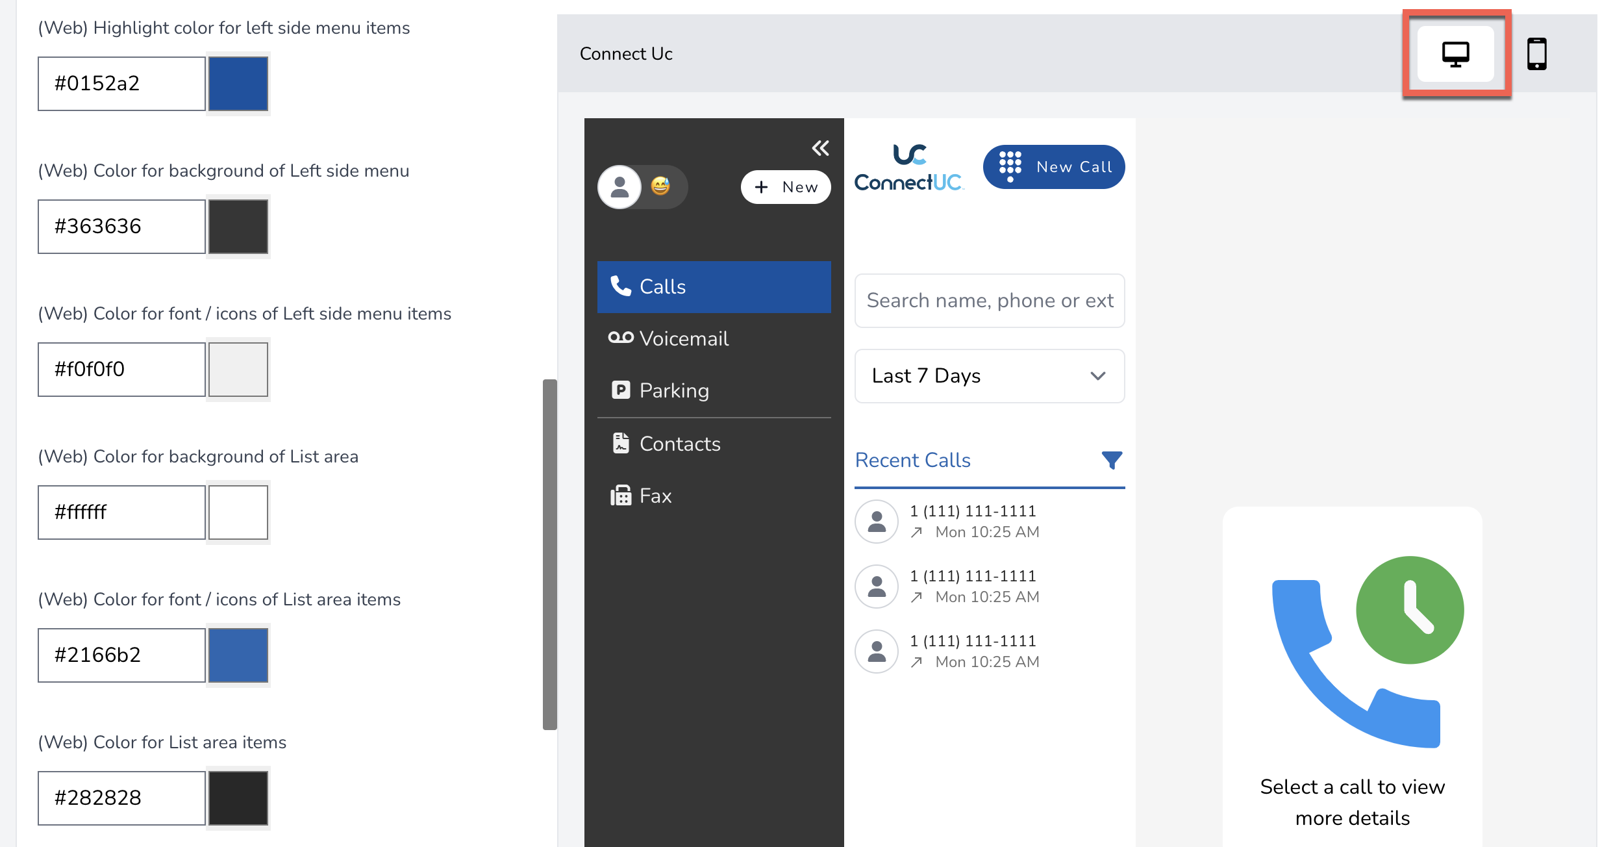The image size is (1613, 847).
Task: Click the dialpad icon in New Call button
Action: (x=1010, y=166)
